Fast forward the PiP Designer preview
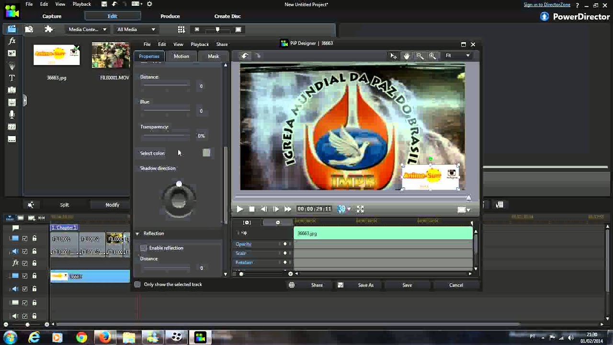 [x=288, y=209]
